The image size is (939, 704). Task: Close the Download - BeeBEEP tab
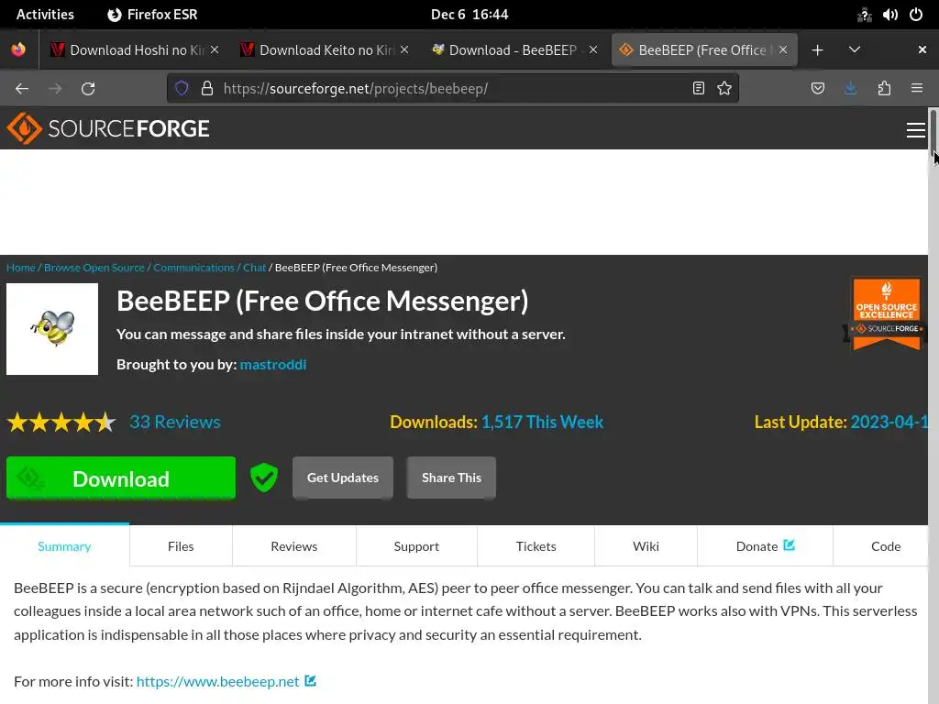(x=593, y=49)
